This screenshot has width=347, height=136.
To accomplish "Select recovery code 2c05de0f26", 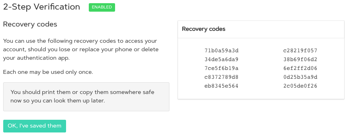I will click(x=300, y=86).
